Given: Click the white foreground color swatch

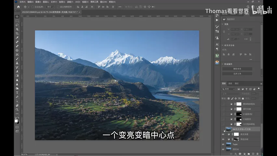Looking at the screenshot, I should coord(16,121).
